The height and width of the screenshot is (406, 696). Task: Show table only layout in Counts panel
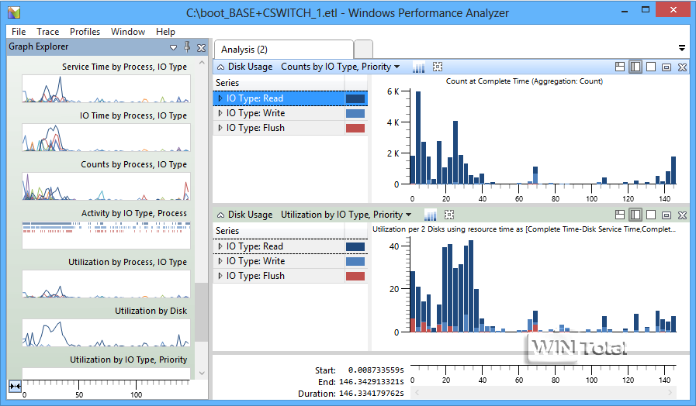[651, 67]
